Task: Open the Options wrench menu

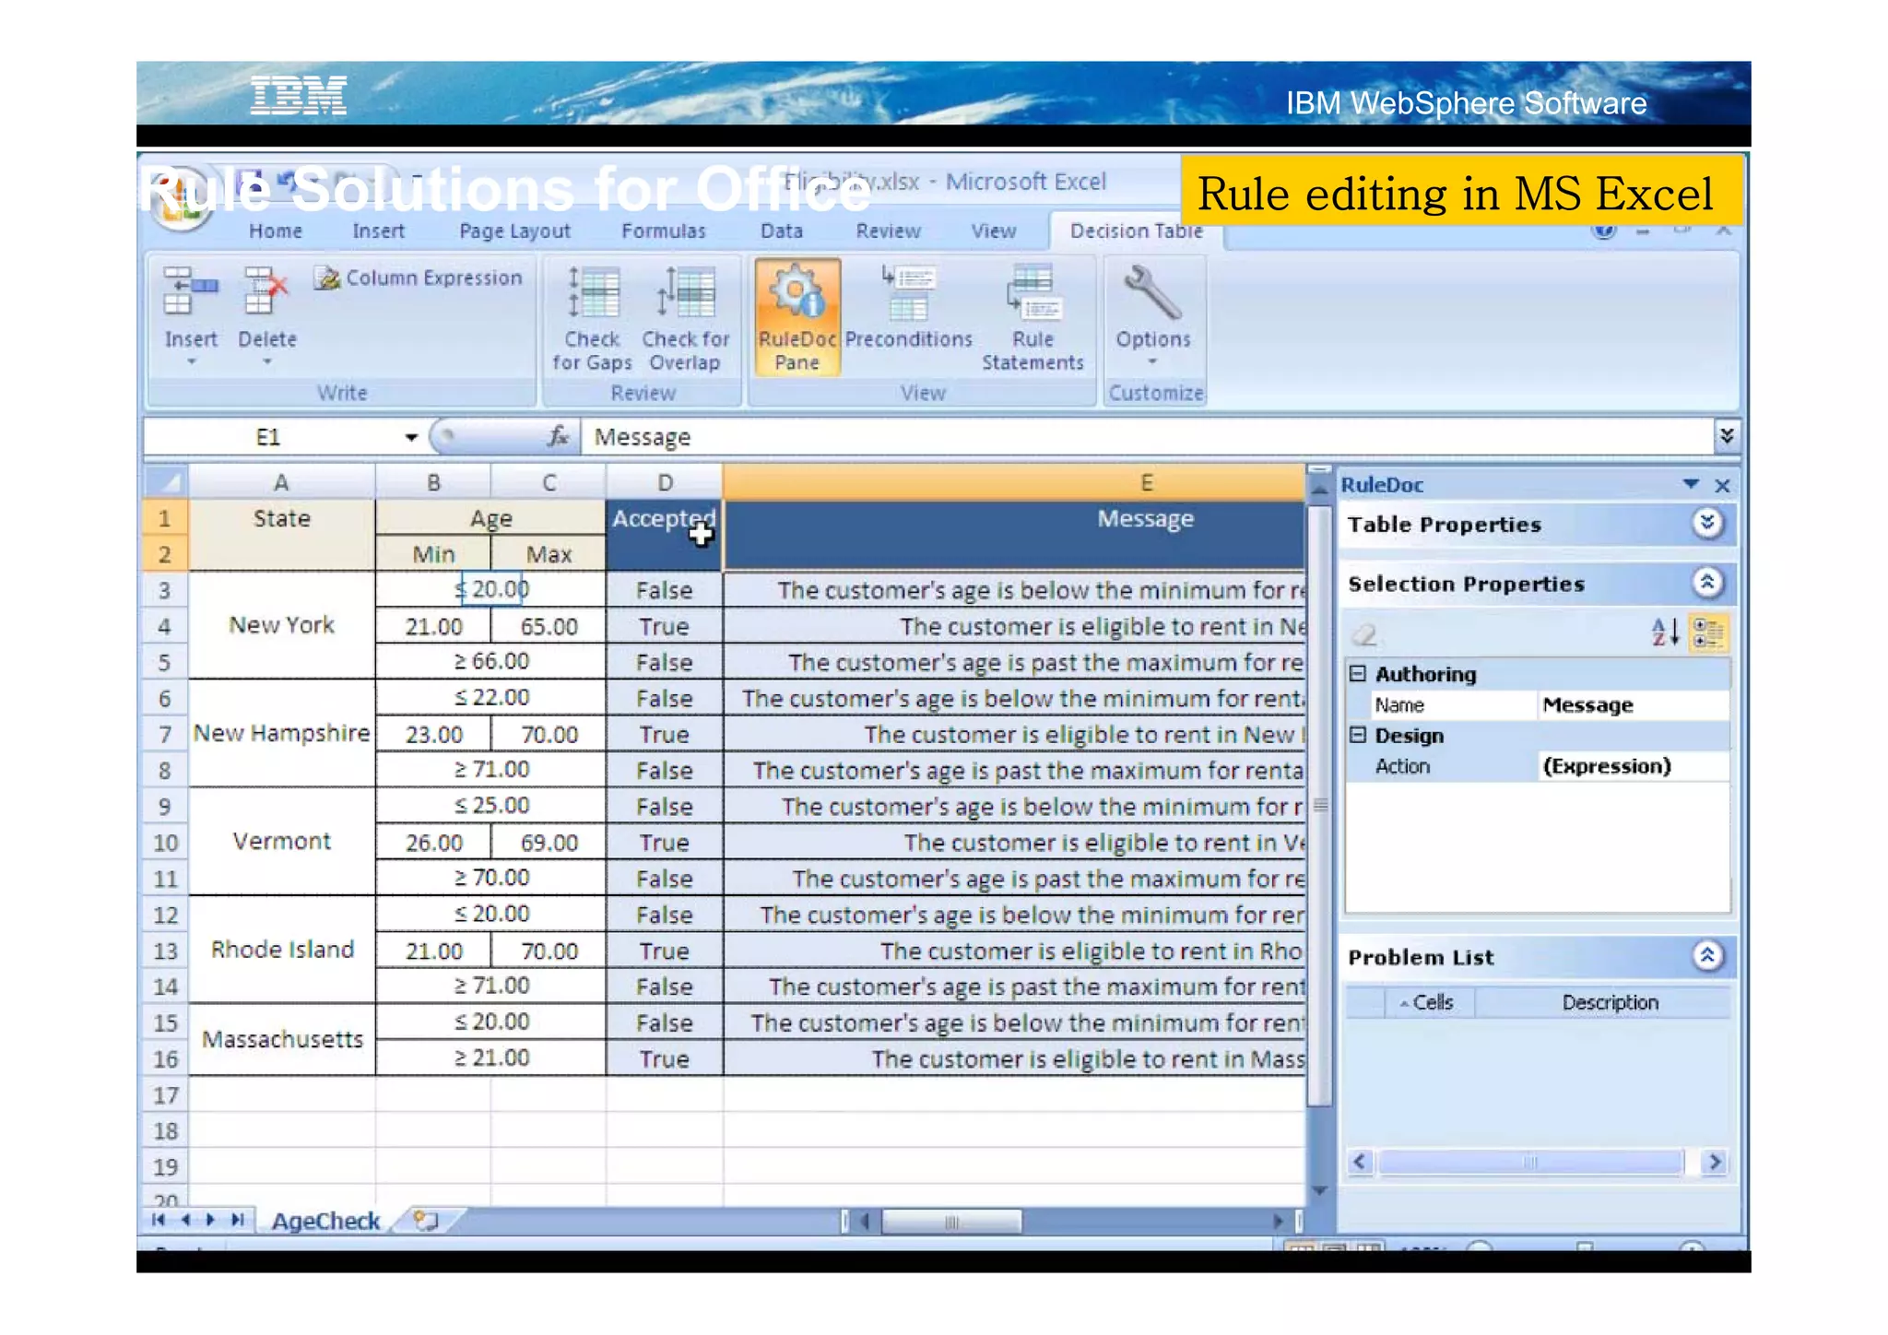Action: click(x=1152, y=313)
